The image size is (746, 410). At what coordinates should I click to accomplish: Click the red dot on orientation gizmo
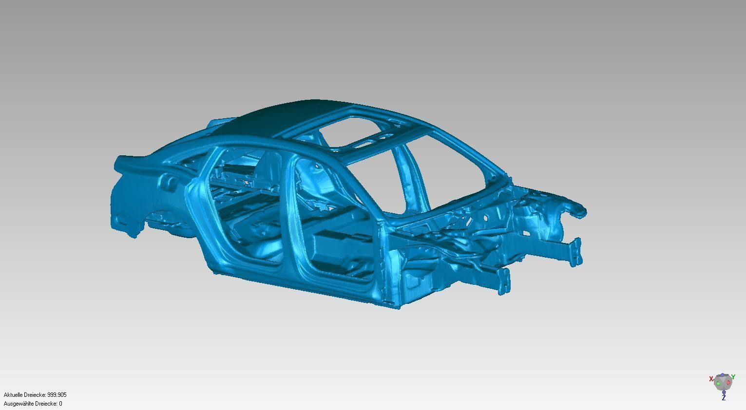[728, 382]
